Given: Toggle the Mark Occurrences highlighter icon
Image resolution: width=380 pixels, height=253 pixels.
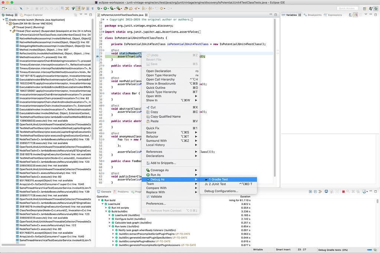Looking at the screenshot, I should [78, 8].
